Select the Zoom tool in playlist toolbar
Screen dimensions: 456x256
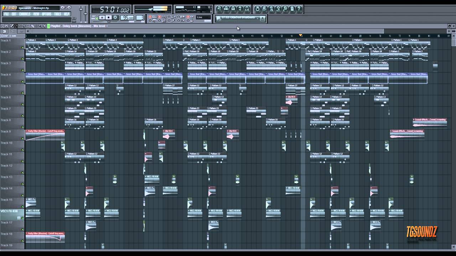coord(40,26)
